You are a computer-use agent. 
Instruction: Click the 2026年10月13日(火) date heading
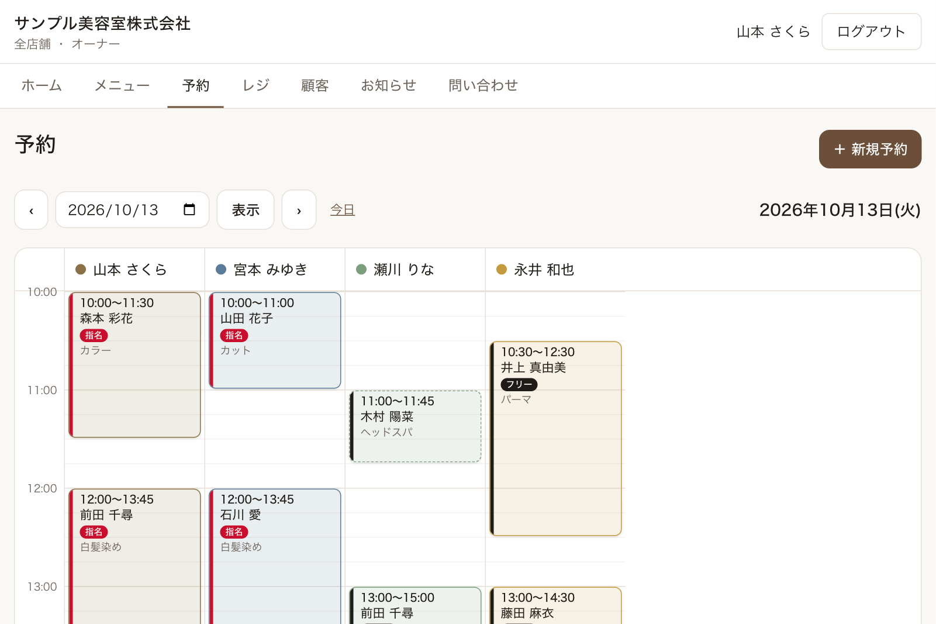click(840, 210)
